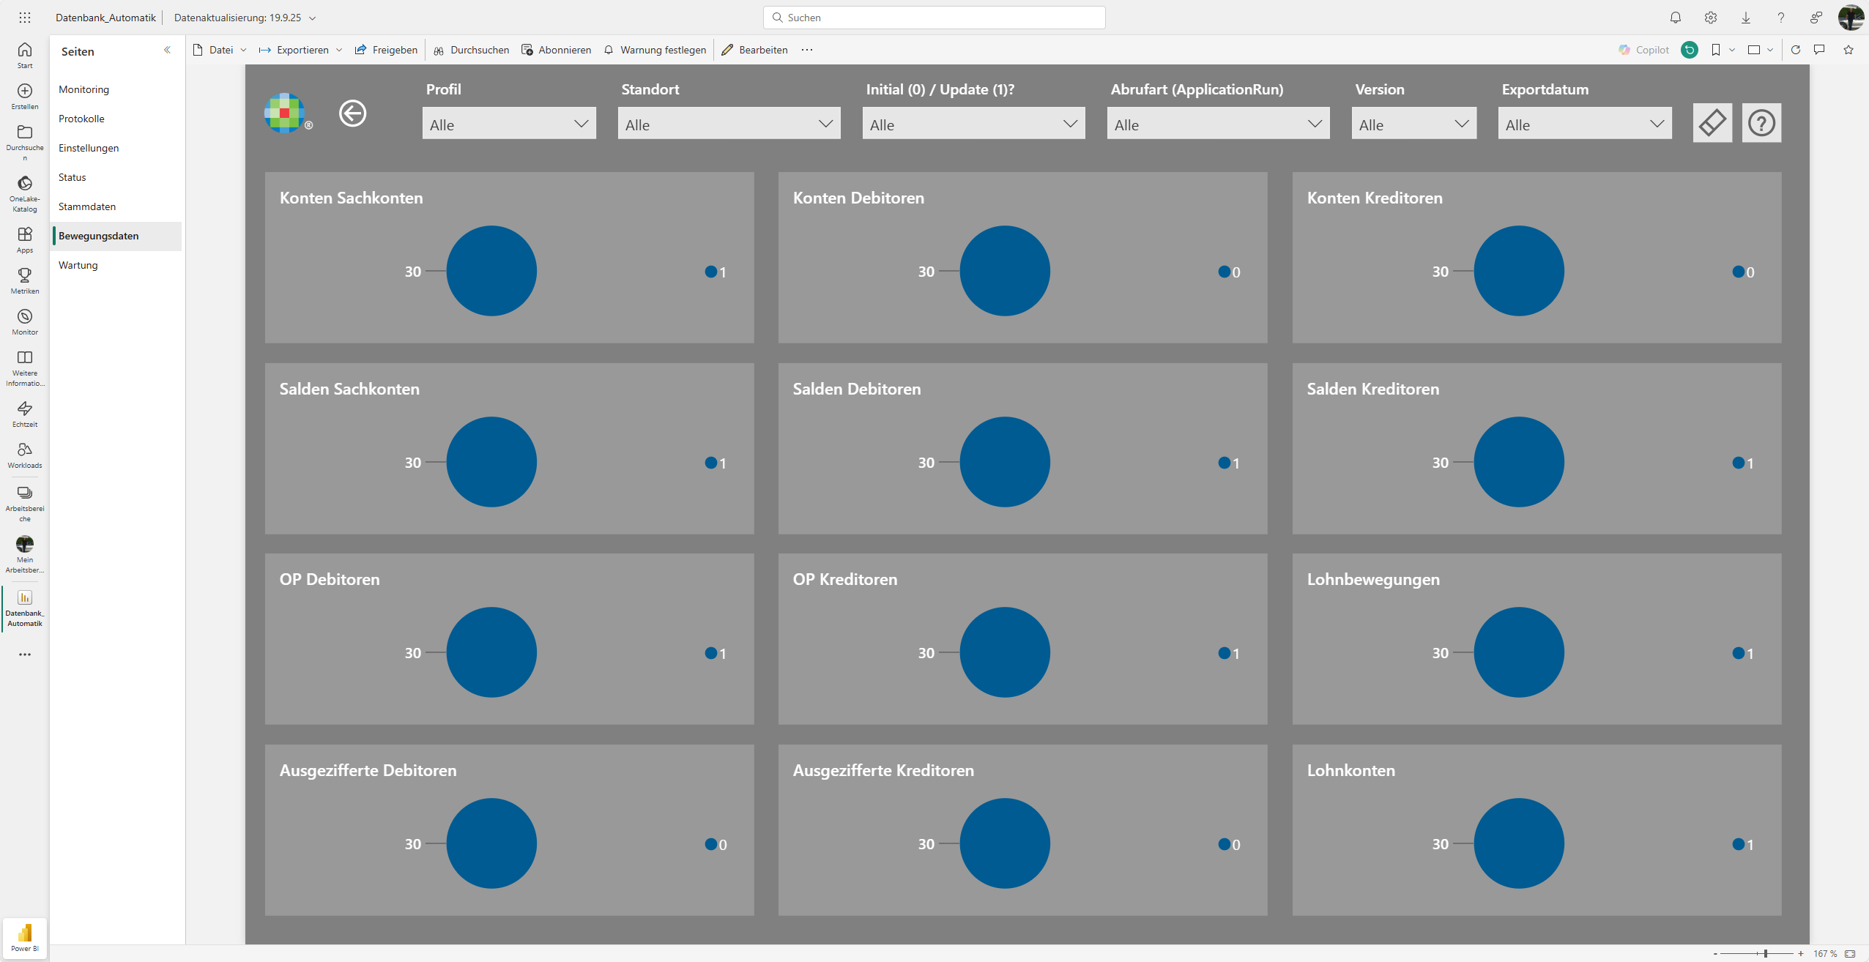1869x962 pixels.
Task: Open the Datenaktualisierung dropdown
Action: pyautogui.click(x=313, y=17)
